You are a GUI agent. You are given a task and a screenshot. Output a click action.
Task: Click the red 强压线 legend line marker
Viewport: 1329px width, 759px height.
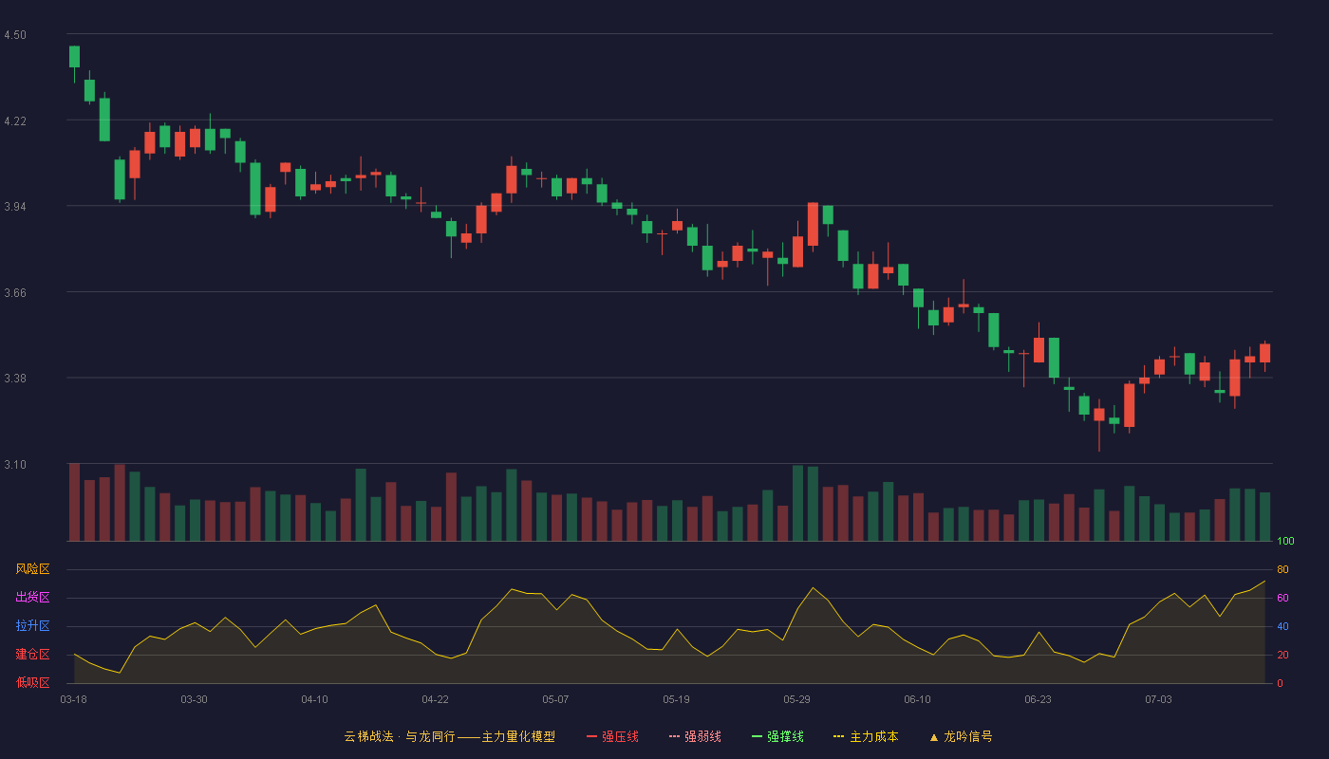coord(592,736)
